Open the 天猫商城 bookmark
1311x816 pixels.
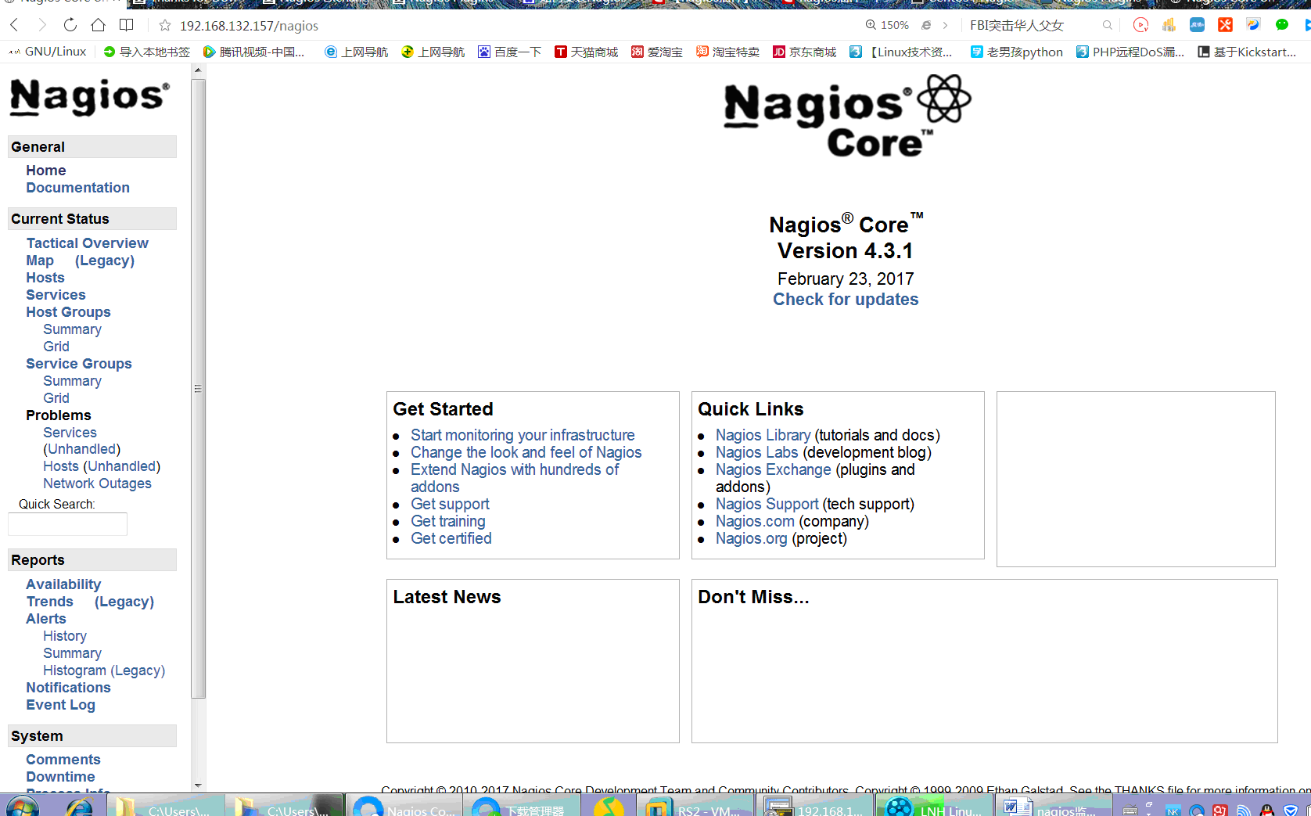click(586, 52)
